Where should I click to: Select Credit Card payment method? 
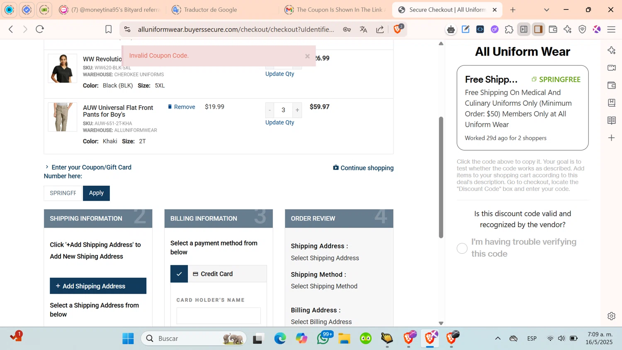click(219, 274)
